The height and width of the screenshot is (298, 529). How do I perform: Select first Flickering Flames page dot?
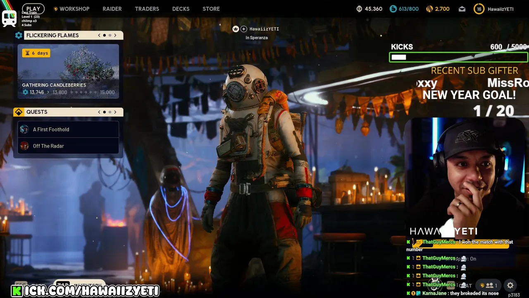105,35
